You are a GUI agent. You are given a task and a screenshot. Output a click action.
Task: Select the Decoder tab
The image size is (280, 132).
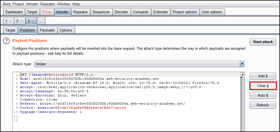pos(121,12)
